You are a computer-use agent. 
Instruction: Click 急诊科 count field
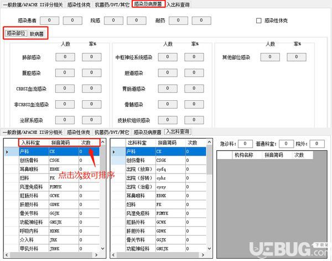pyautogui.click(x=245, y=144)
